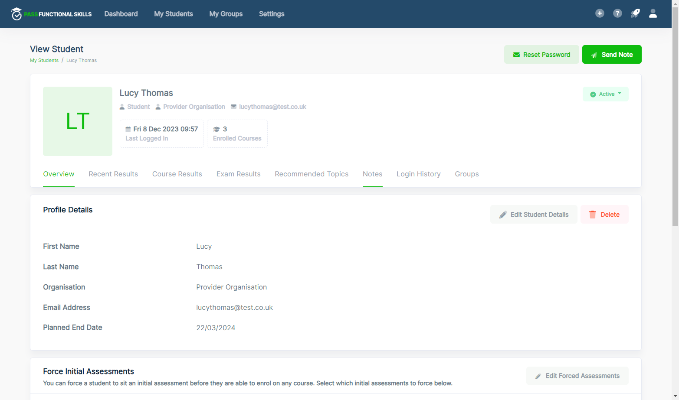Click the LT avatar thumbnail

click(78, 121)
